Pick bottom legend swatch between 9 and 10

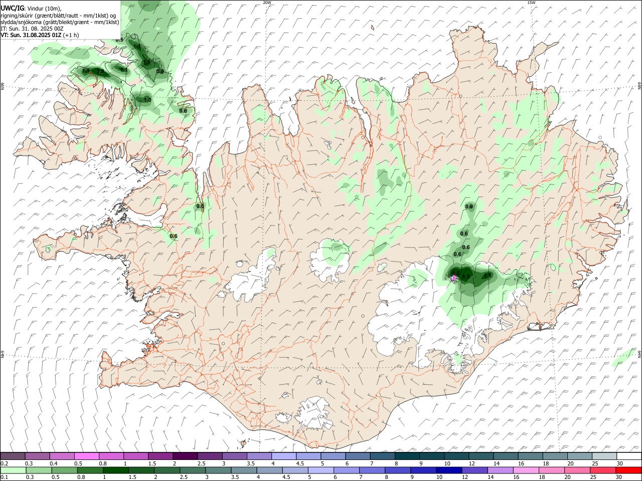(423, 470)
